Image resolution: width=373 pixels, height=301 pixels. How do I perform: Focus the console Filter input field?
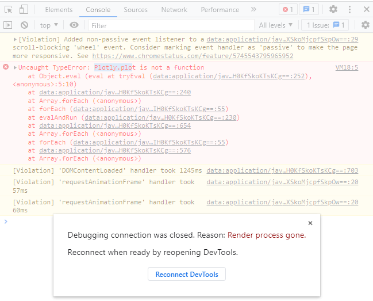[x=171, y=25]
